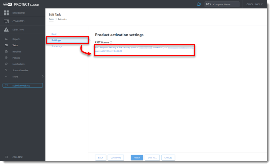Image resolution: width=270 pixels, height=164 pixels.
Task: Click the Continue button
Action: 116,157
